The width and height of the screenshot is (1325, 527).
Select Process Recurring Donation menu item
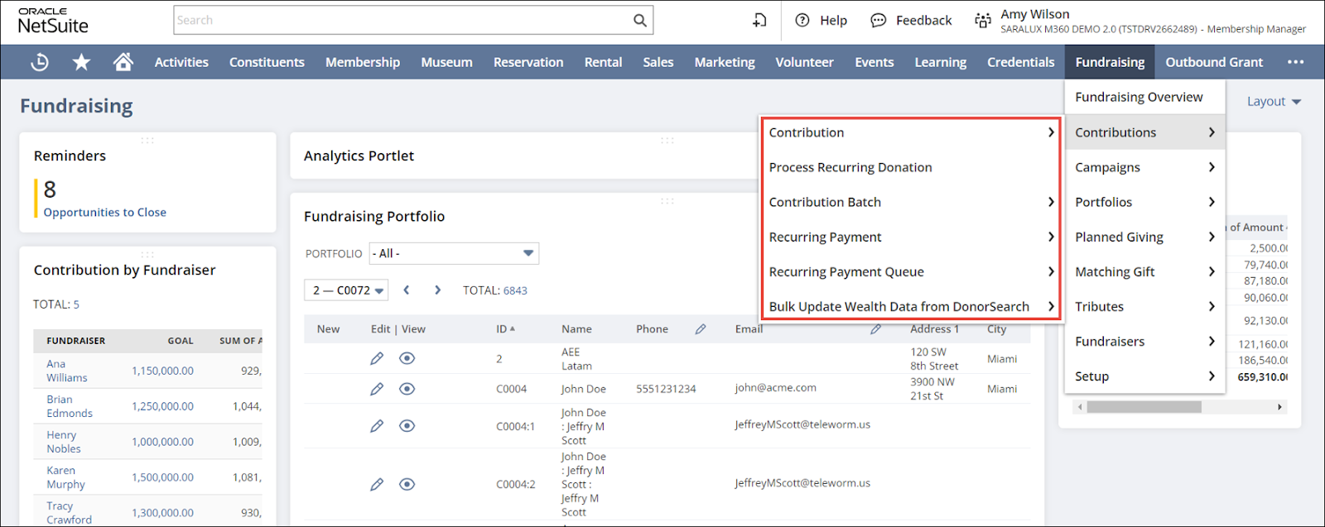(850, 167)
